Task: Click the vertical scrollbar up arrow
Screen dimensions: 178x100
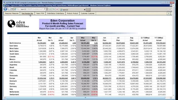Action: [173, 5]
